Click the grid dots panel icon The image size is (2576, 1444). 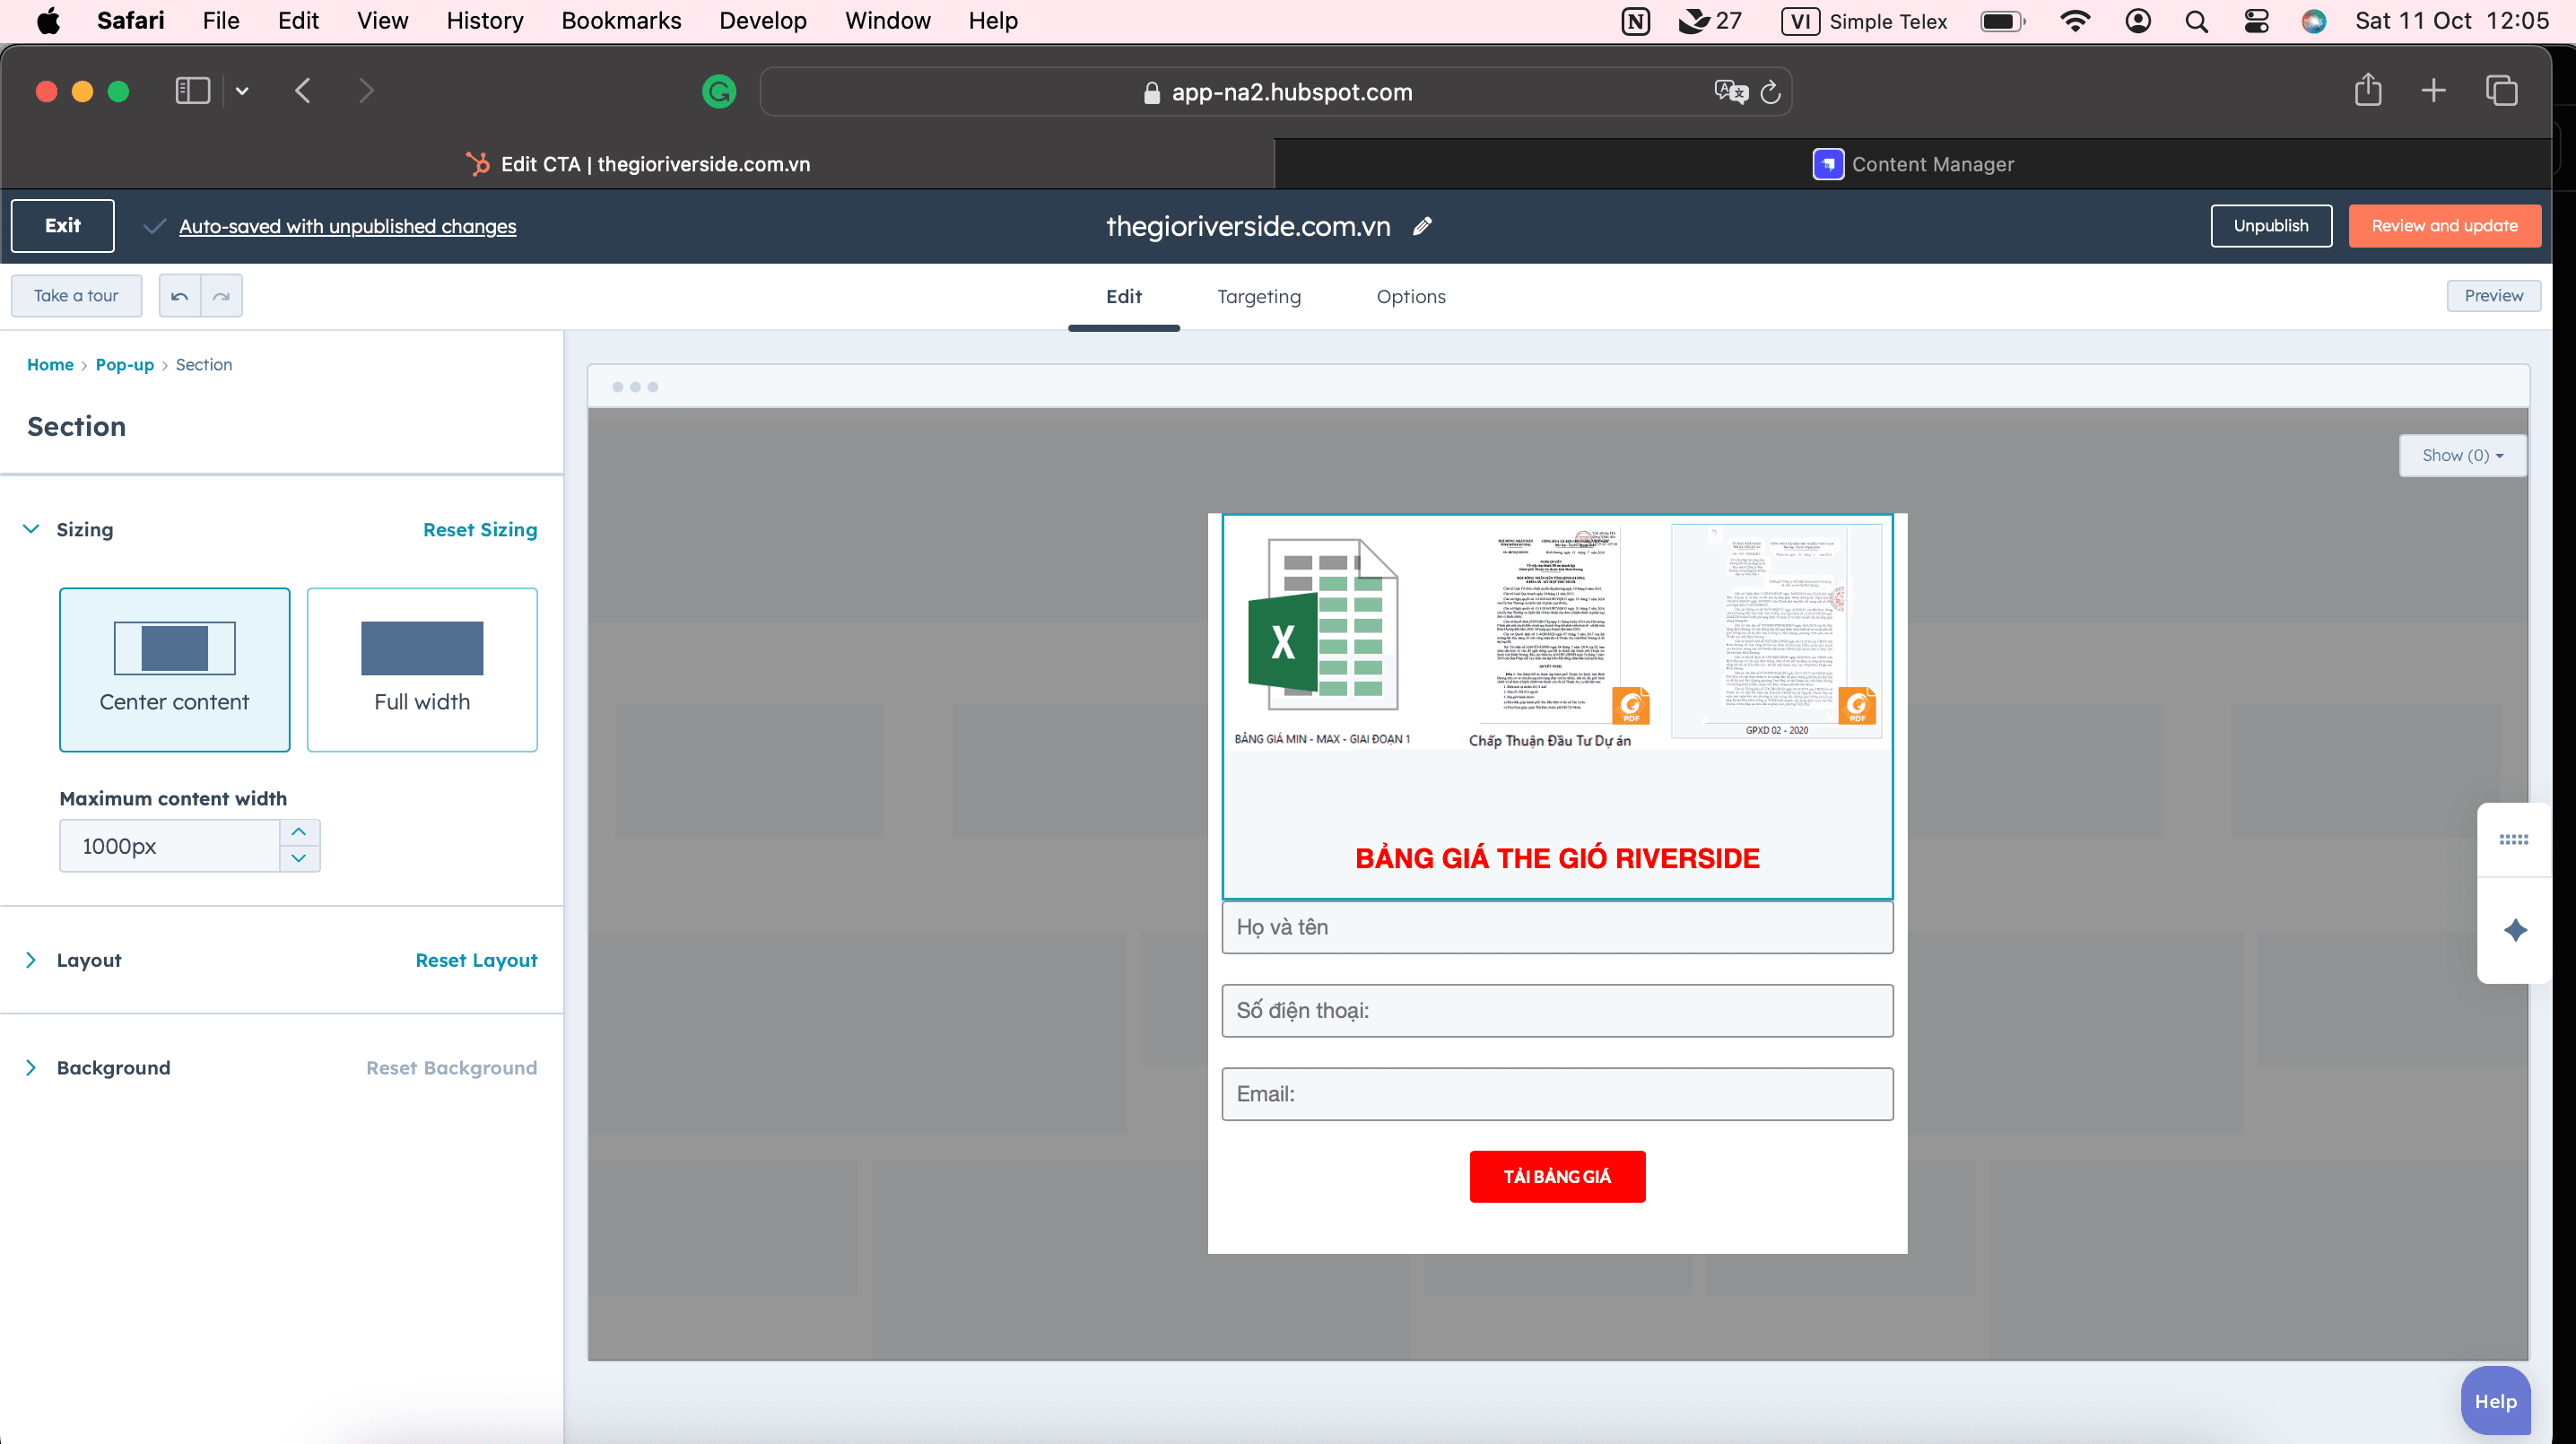tap(2513, 839)
